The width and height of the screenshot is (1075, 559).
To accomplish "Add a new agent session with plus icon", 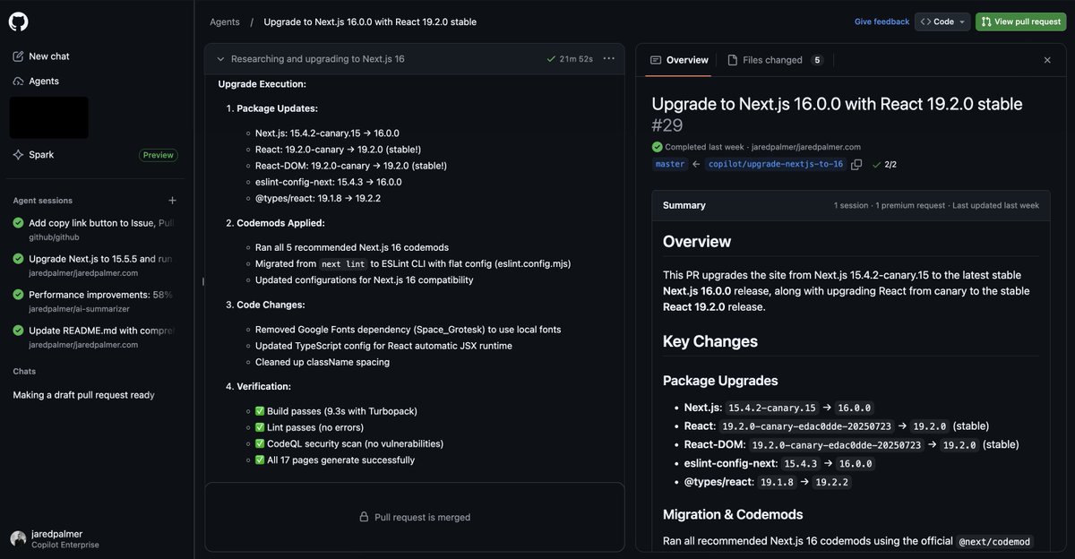I will [172, 201].
